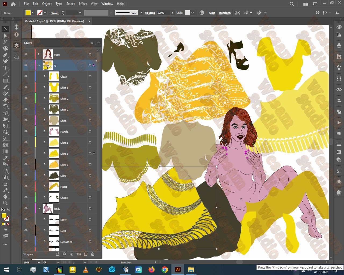Hide the Shirt 1 layer

tap(26, 87)
